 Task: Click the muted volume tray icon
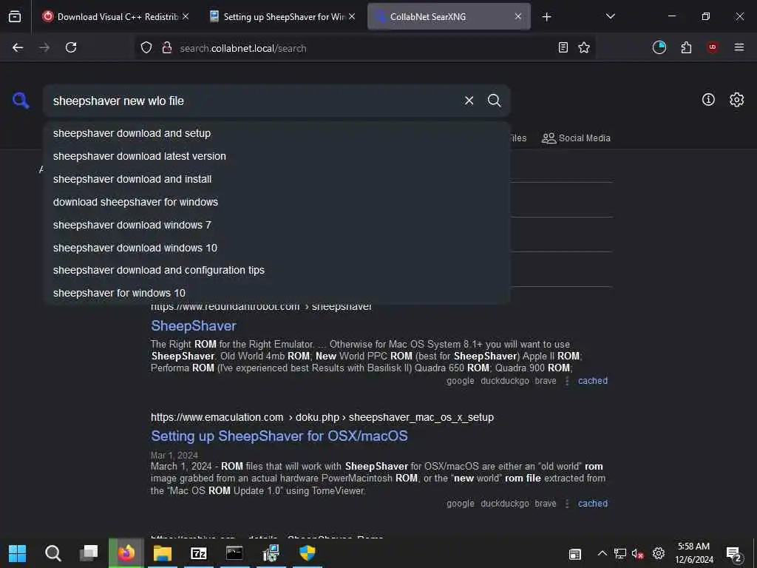click(x=637, y=553)
